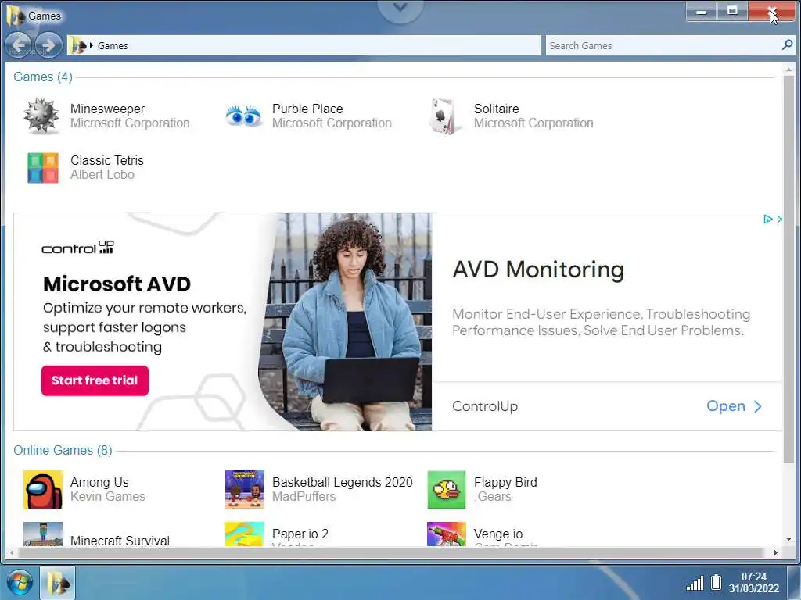Viewport: 801px width, 600px height.
Task: Launch Purble Place via its eyes icon
Action: click(x=244, y=116)
